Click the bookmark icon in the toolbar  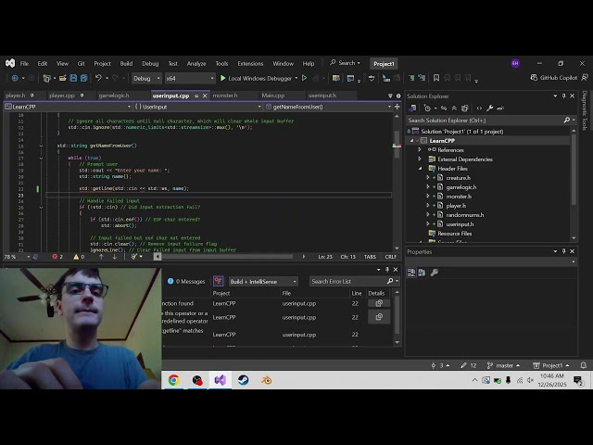[436, 78]
